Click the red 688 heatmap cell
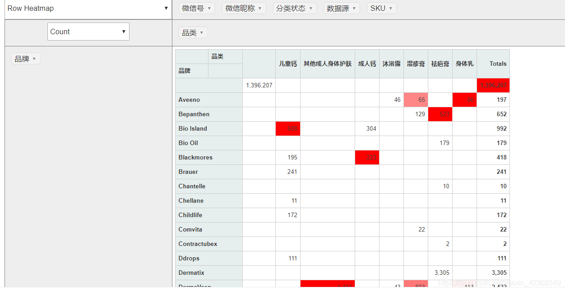 coord(287,128)
